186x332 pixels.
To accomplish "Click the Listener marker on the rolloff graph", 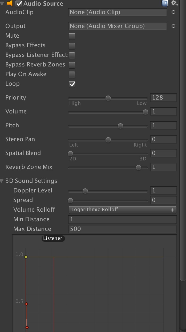I will tap(53, 238).
